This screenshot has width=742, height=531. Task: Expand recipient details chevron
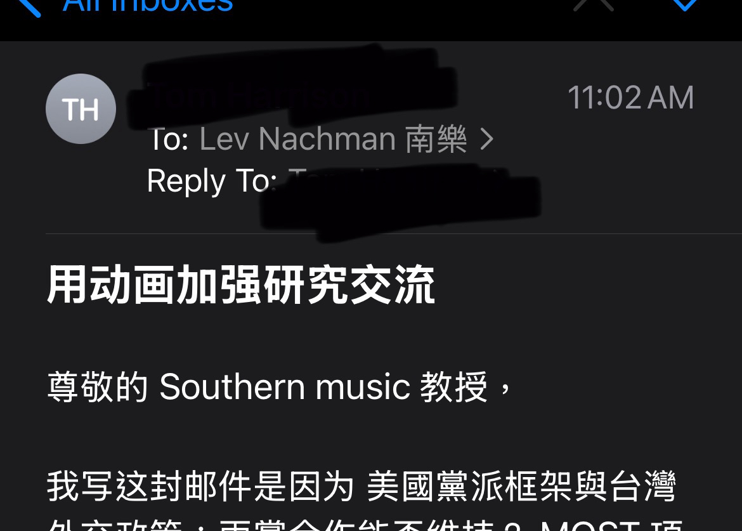[x=487, y=140]
